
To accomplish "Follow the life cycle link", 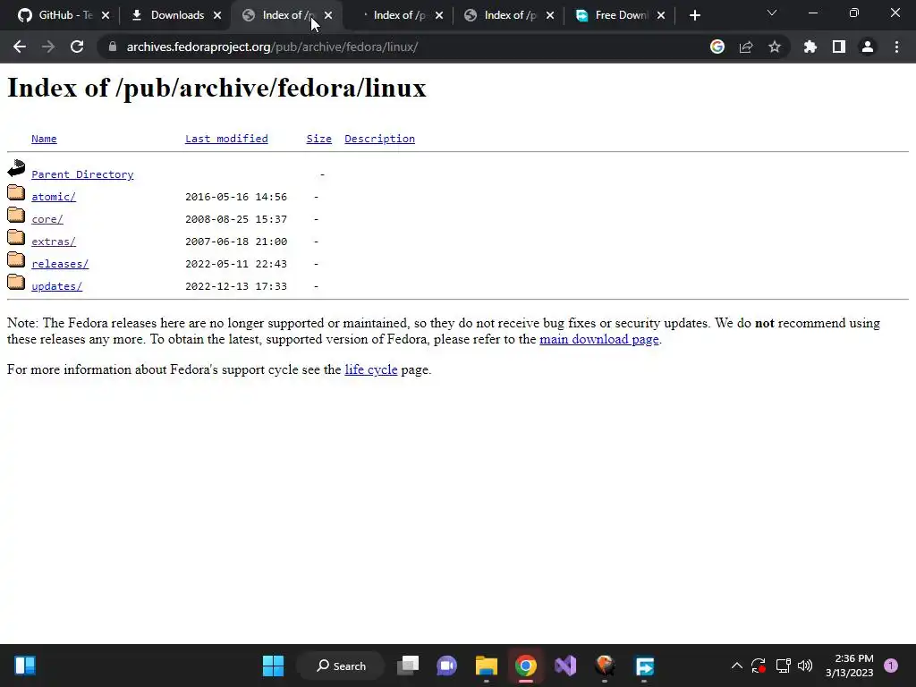I will click(371, 369).
